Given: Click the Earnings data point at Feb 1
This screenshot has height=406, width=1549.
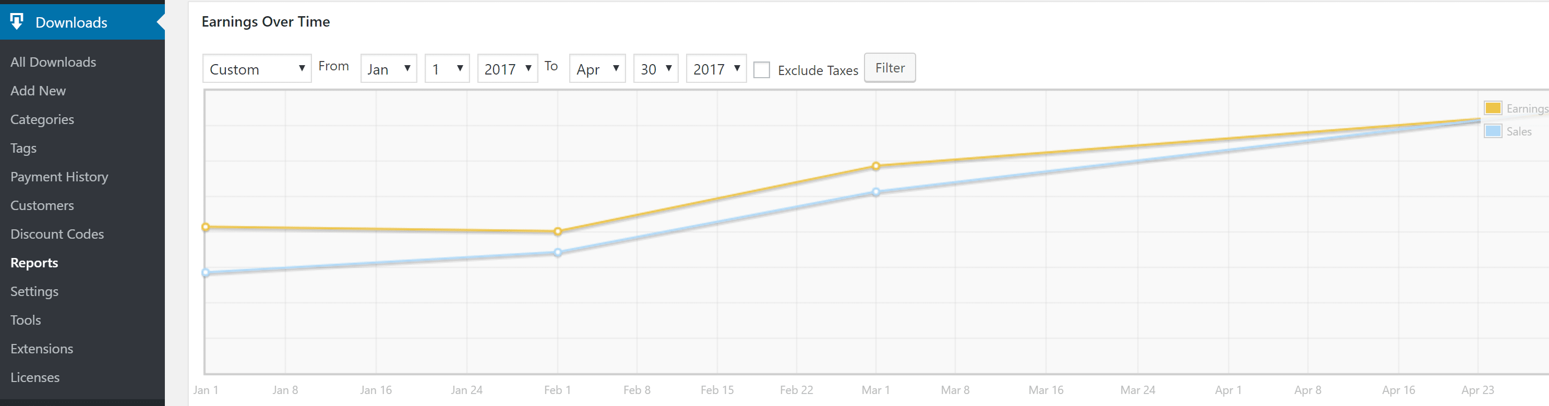Looking at the screenshot, I should (x=557, y=231).
